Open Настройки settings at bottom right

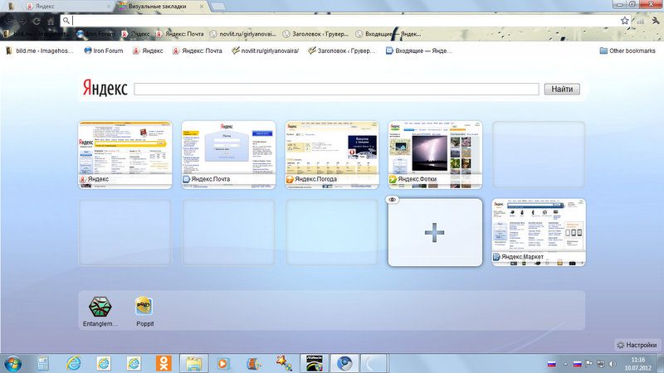click(637, 345)
